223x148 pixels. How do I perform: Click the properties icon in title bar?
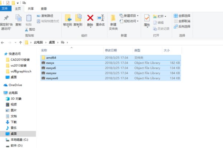[x=8, y=3]
